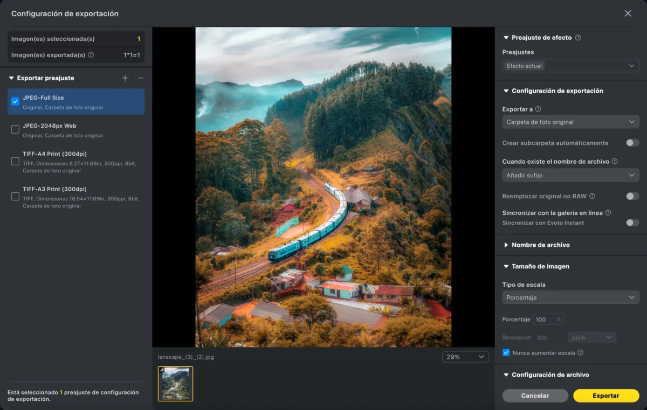Viewport: 647px width, 410px height.
Task: Show info for Reemplazar original no RAW
Action: point(592,196)
